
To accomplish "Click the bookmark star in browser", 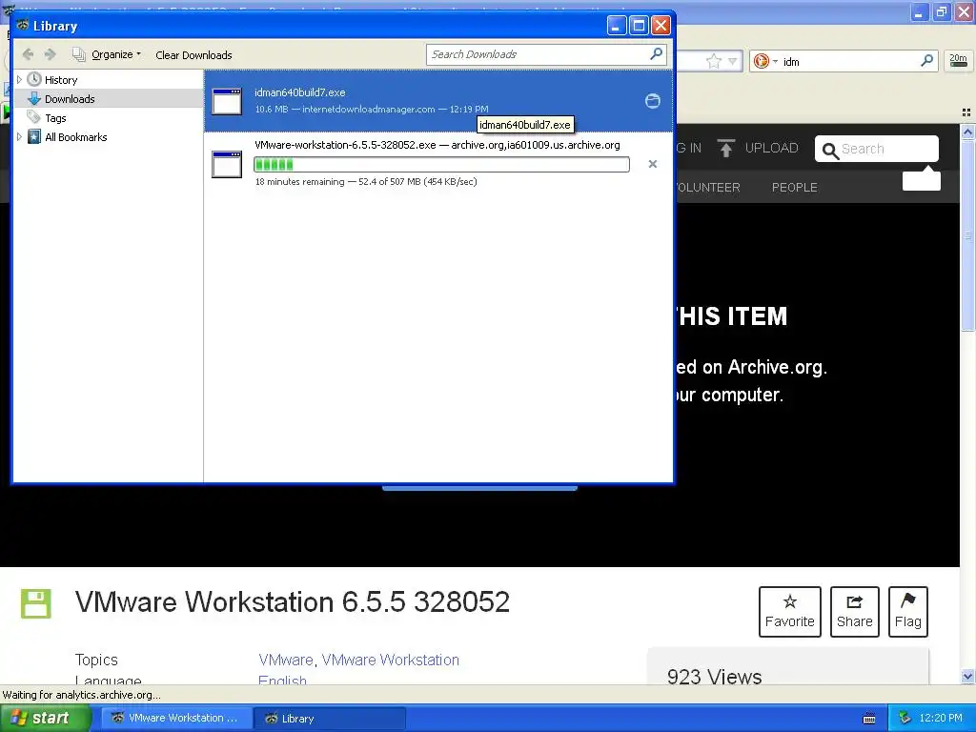I will tap(713, 61).
